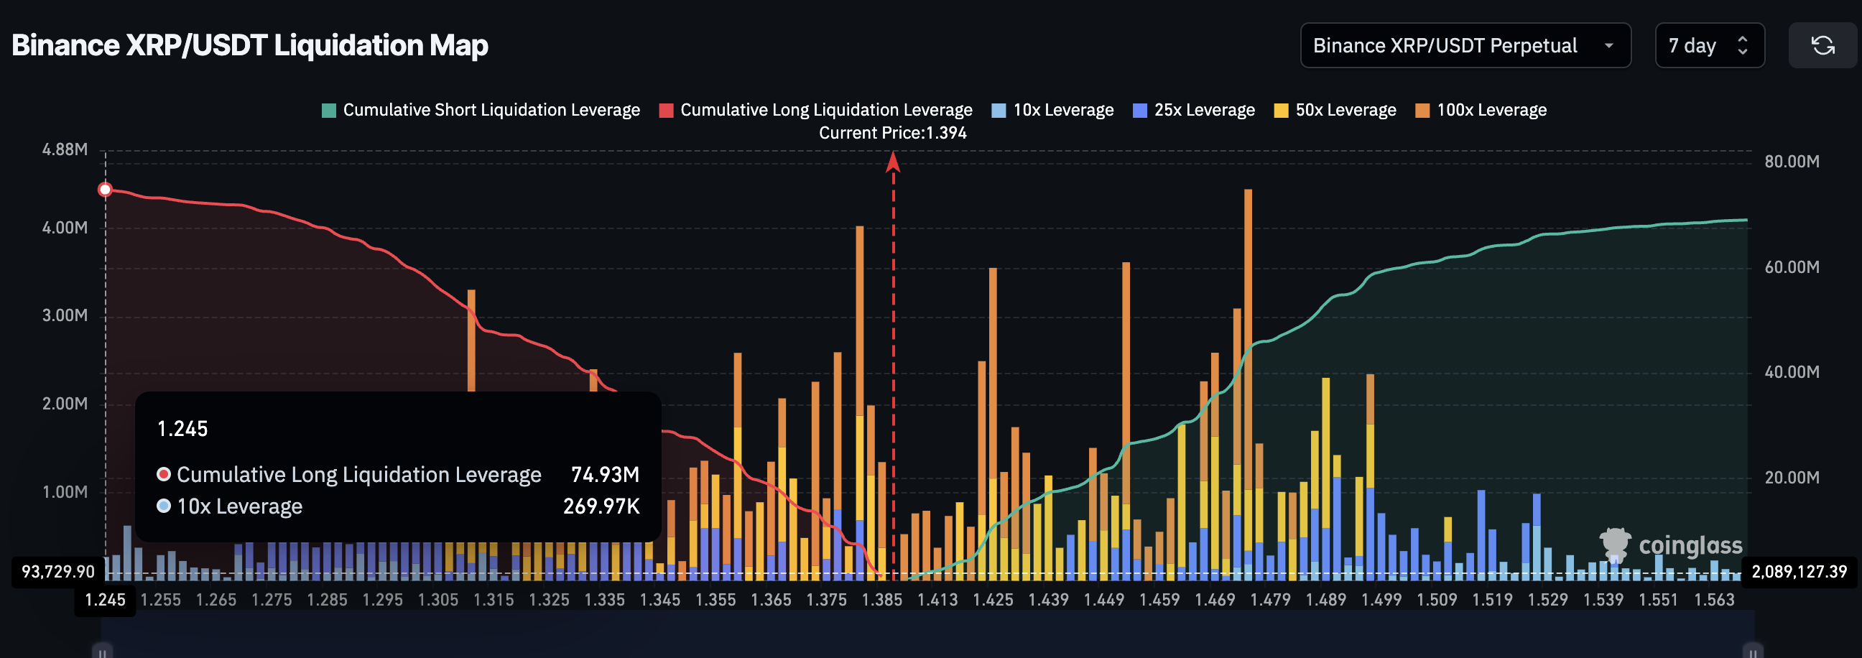Open the Binance XRP/USDT Perpetual dropdown
Image resolution: width=1862 pixels, height=658 pixels.
click(1465, 45)
